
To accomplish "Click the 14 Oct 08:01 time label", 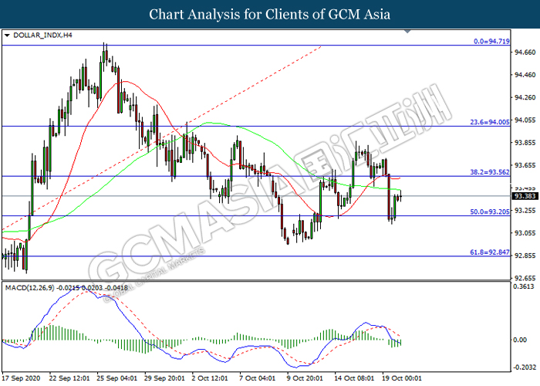I will (x=354, y=378).
